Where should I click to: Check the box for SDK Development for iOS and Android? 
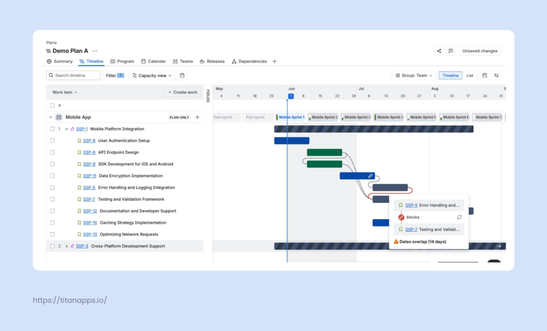(52, 164)
